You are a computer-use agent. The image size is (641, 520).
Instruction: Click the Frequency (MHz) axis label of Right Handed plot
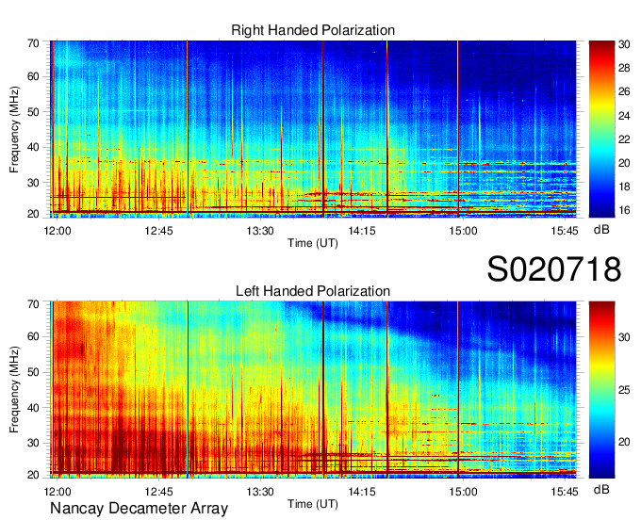click(x=14, y=129)
